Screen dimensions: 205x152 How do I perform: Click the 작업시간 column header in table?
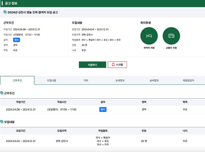point(62,102)
